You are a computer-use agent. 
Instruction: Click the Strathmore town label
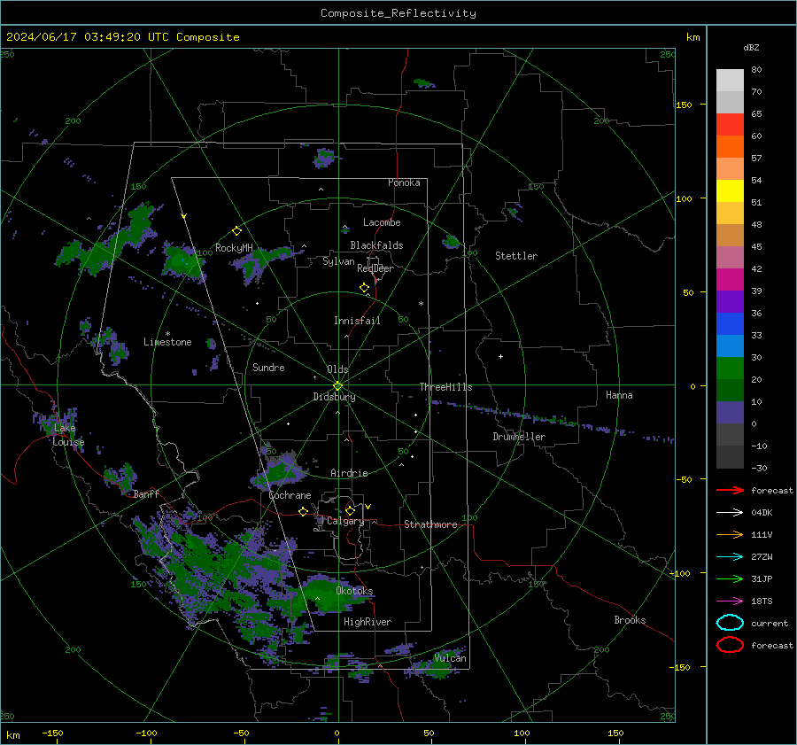tap(430, 524)
